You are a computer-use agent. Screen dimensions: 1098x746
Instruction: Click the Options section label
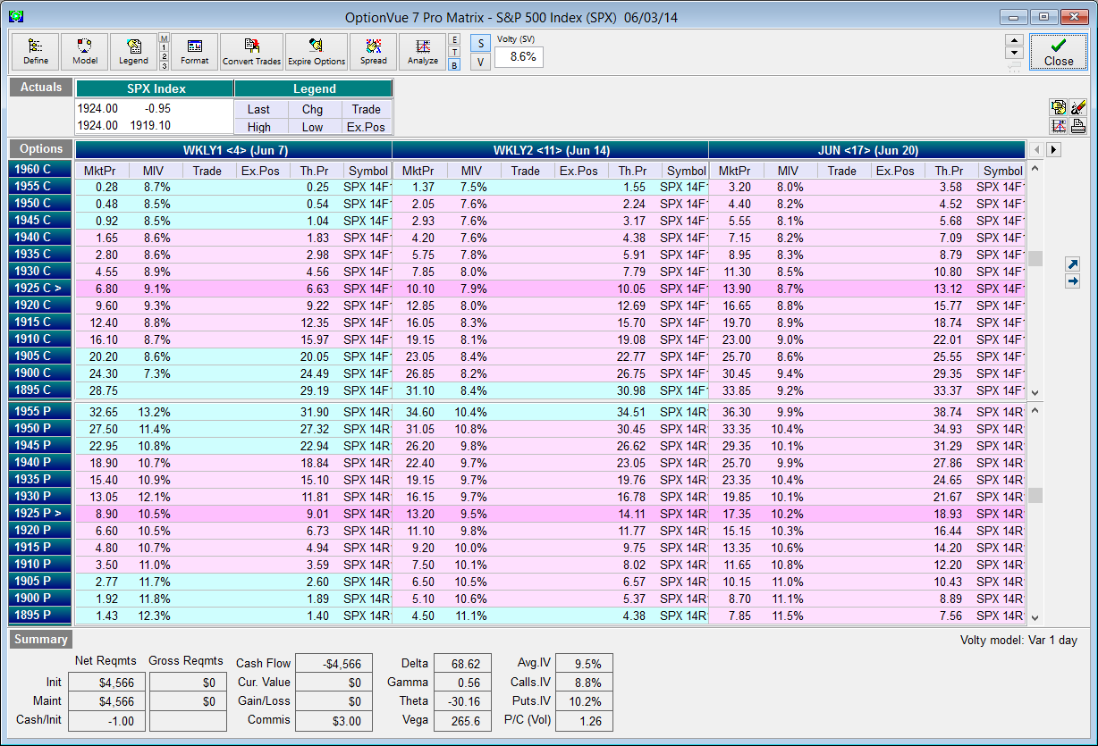point(41,149)
